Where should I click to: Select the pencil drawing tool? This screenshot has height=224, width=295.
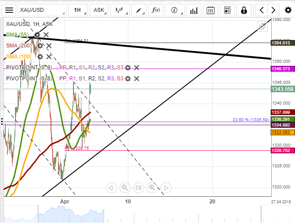[x=139, y=10]
